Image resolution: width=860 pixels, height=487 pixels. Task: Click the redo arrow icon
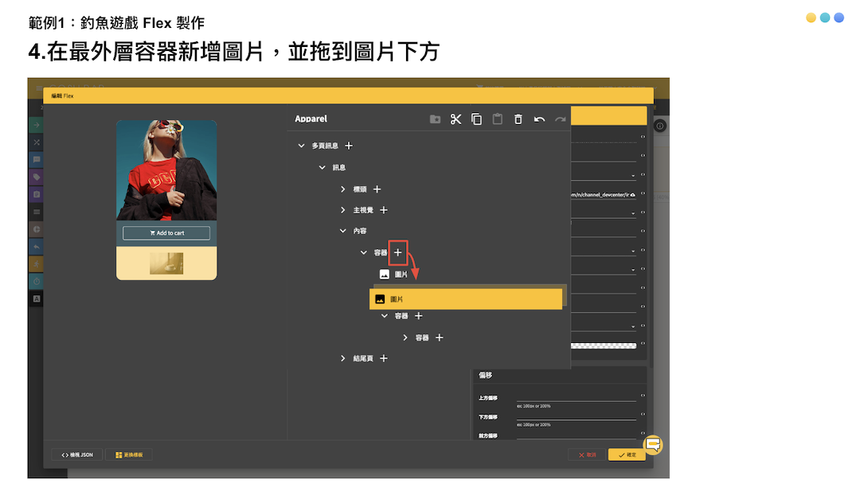[560, 119]
